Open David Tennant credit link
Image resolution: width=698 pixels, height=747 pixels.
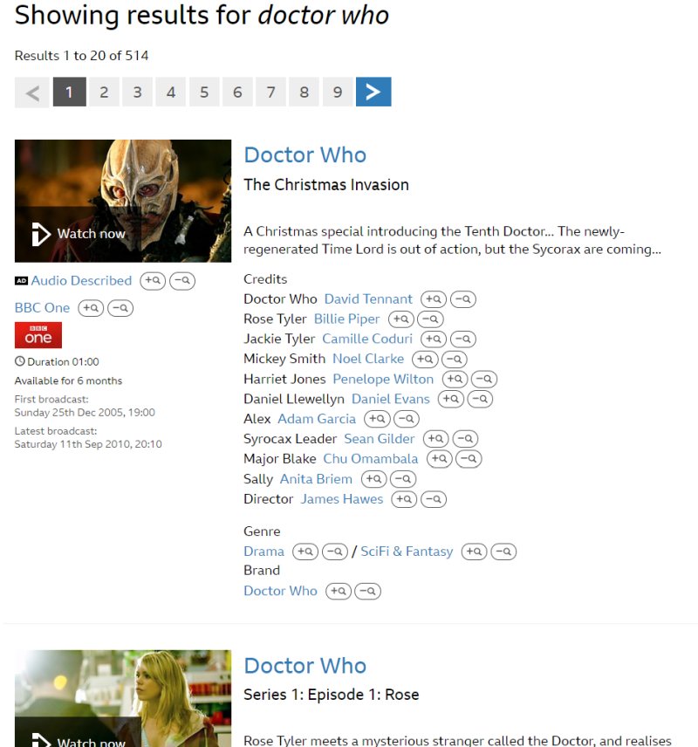pos(368,299)
